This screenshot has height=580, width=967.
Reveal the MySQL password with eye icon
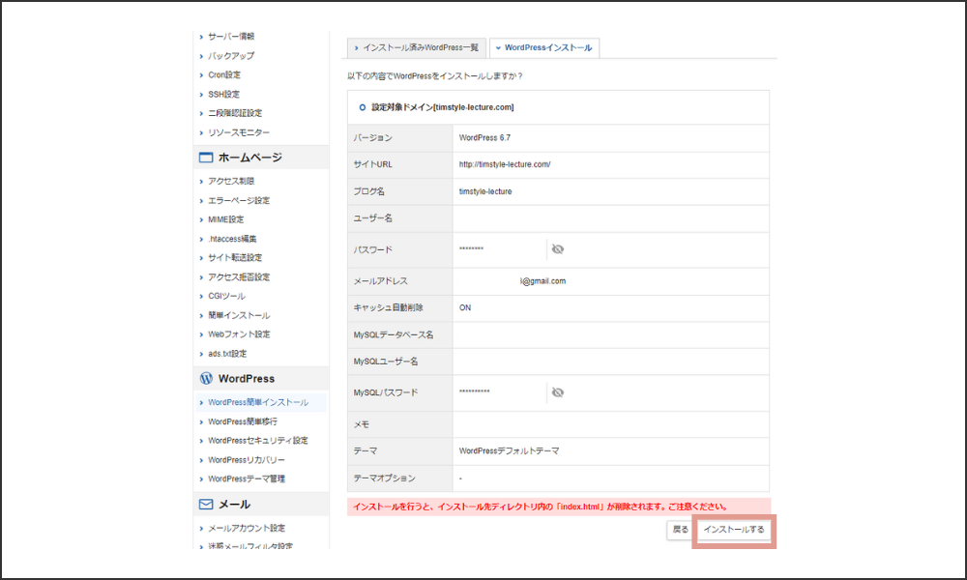(x=558, y=392)
